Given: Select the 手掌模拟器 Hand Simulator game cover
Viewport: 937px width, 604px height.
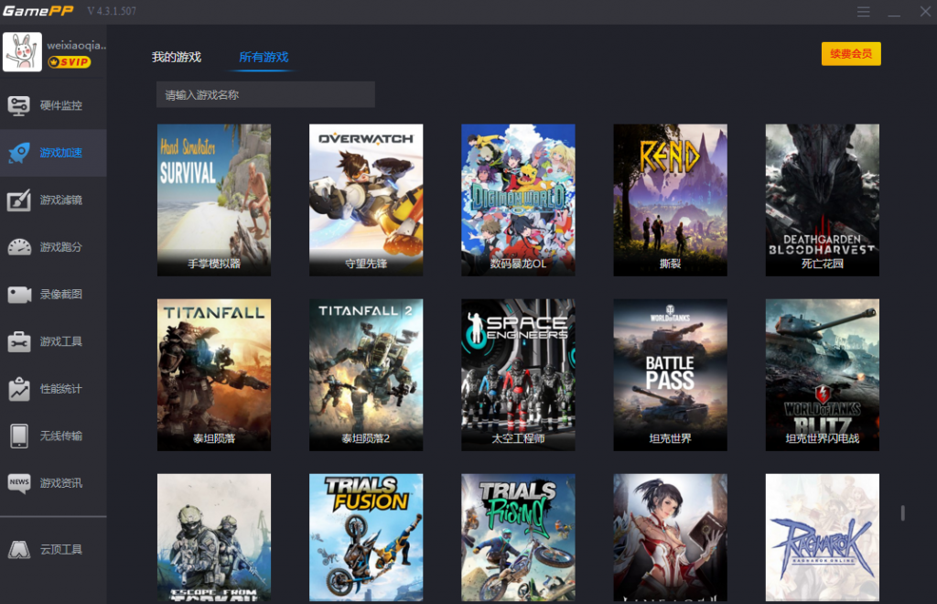Looking at the screenshot, I should click(214, 200).
